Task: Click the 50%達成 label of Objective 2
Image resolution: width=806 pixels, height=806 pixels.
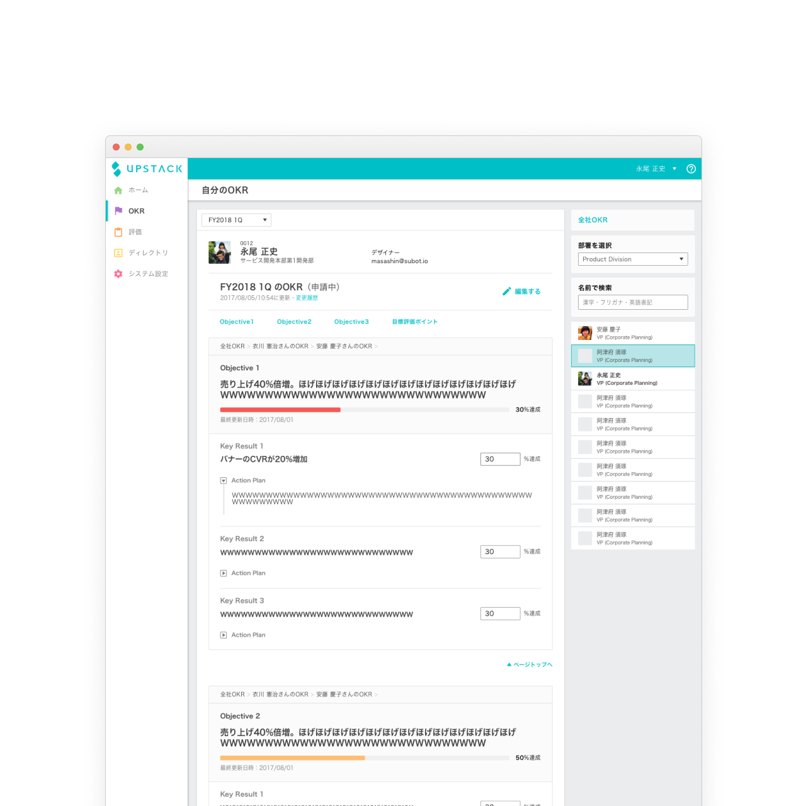Action: tap(528, 758)
